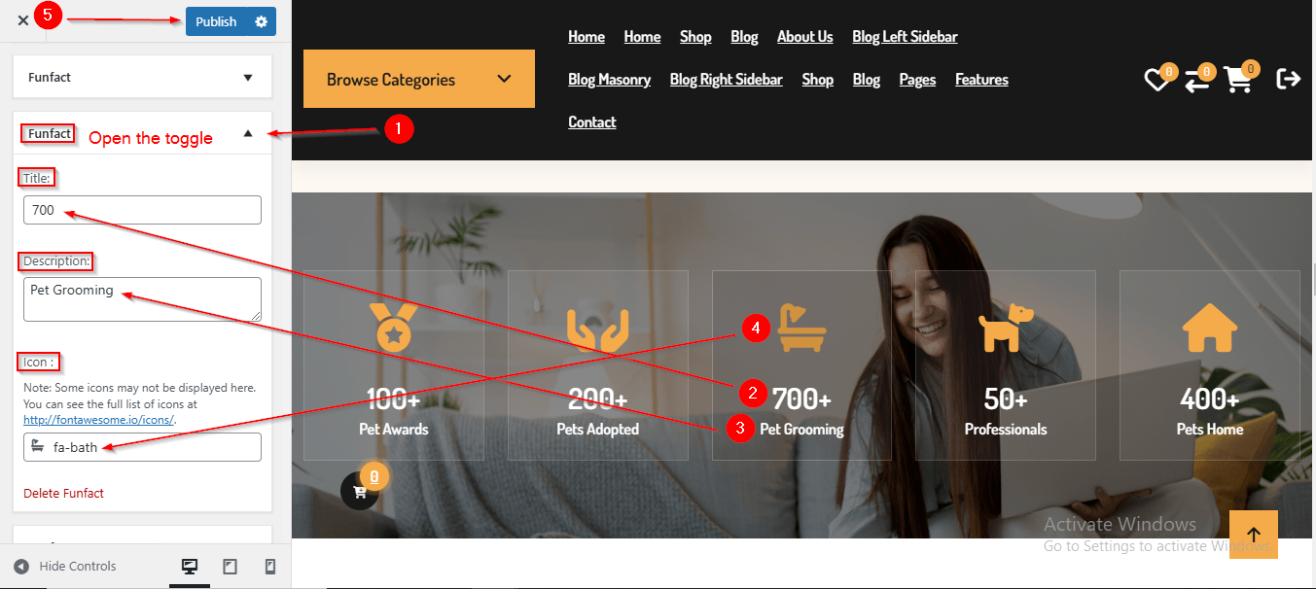Click Delete Funfact link
This screenshot has height=589, width=1316.
[x=64, y=493]
